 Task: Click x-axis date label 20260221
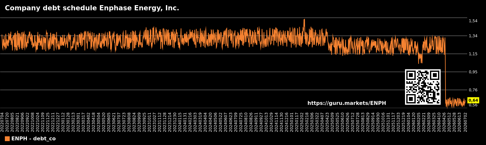[424, 122]
